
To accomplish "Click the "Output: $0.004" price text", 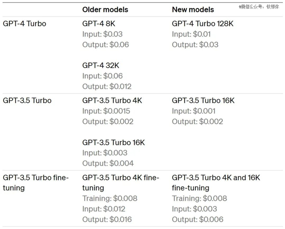I will click(x=108, y=163).
